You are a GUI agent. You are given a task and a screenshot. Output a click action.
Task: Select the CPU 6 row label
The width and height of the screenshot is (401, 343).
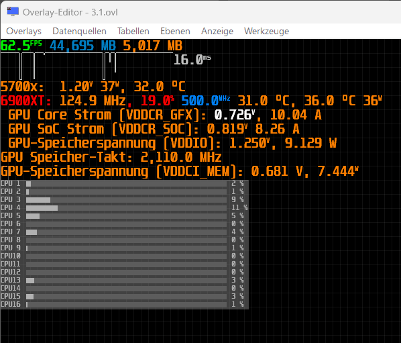(x=11, y=224)
